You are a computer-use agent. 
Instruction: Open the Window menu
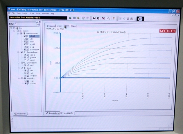pos(45,14)
